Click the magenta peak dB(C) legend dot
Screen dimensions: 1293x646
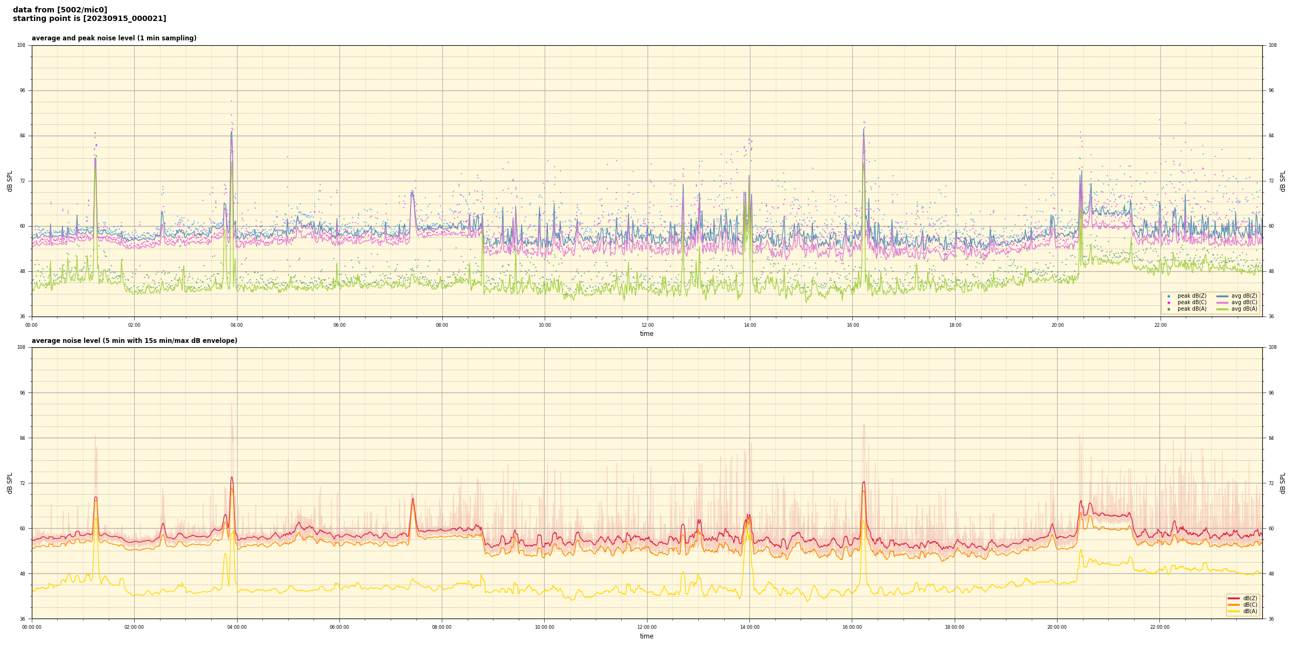click(x=1169, y=303)
